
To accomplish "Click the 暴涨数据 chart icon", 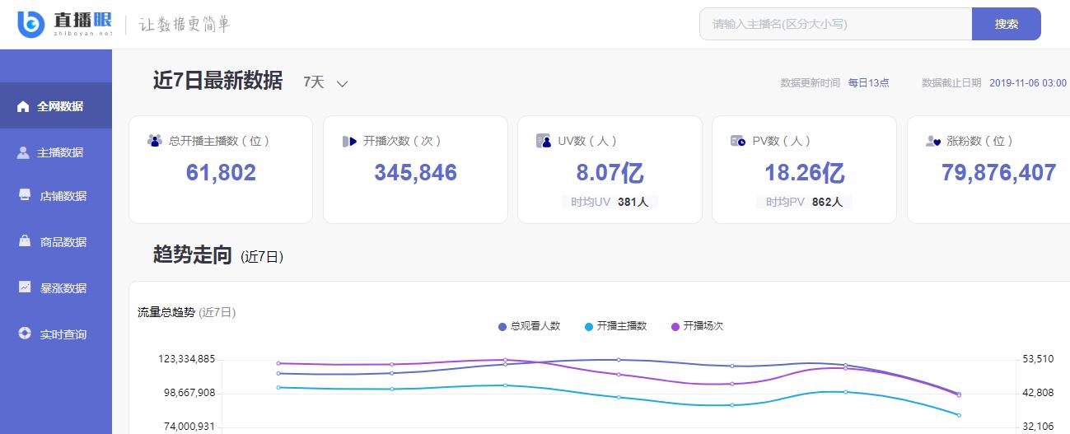I will (x=24, y=287).
